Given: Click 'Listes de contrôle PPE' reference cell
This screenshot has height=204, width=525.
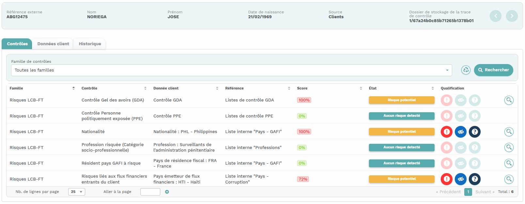Looking at the screenshot, I should point(249,116).
